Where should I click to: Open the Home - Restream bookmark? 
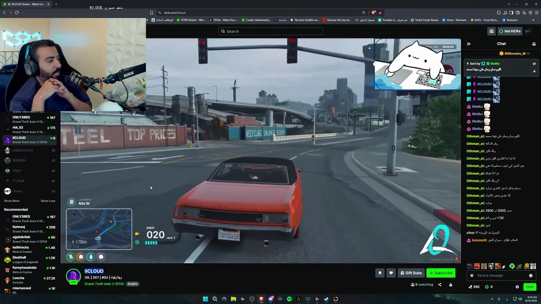(x=454, y=20)
